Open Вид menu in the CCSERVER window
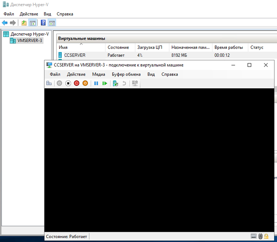 [151, 74]
